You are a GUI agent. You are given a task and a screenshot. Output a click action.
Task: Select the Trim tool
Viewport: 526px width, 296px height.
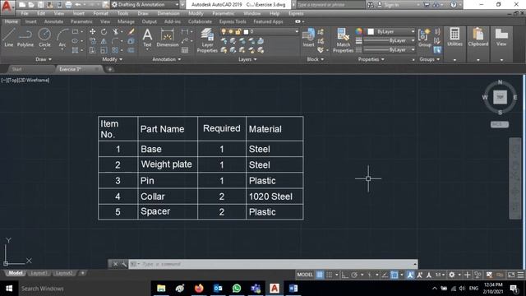[115, 31]
